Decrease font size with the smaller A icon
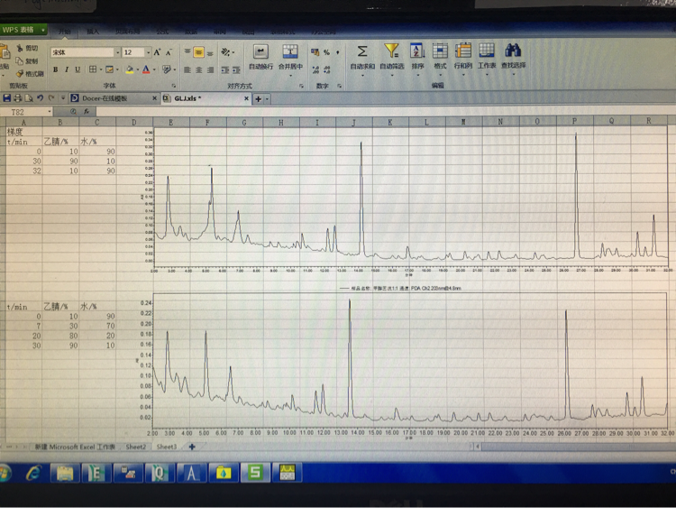 pyautogui.click(x=169, y=52)
